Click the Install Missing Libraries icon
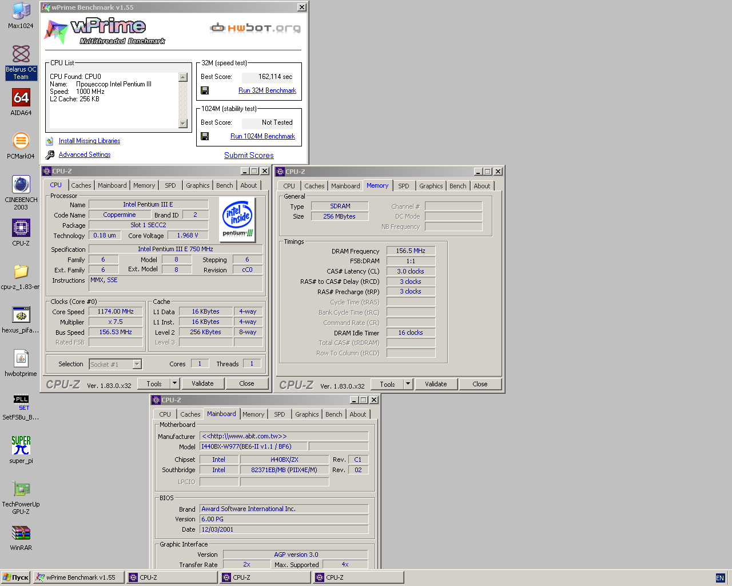The height and width of the screenshot is (586, 732). tap(50, 141)
